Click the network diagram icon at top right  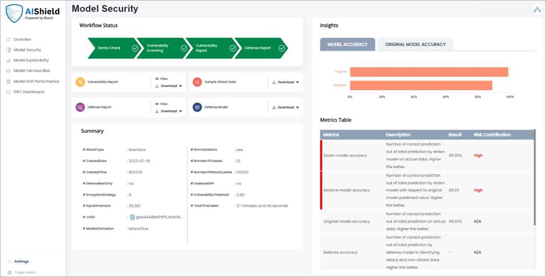537,9
